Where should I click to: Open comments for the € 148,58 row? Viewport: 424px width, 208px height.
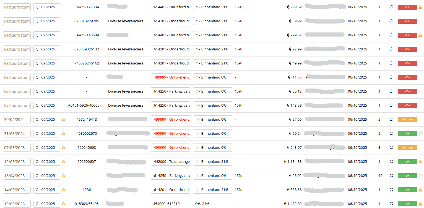click(x=391, y=106)
